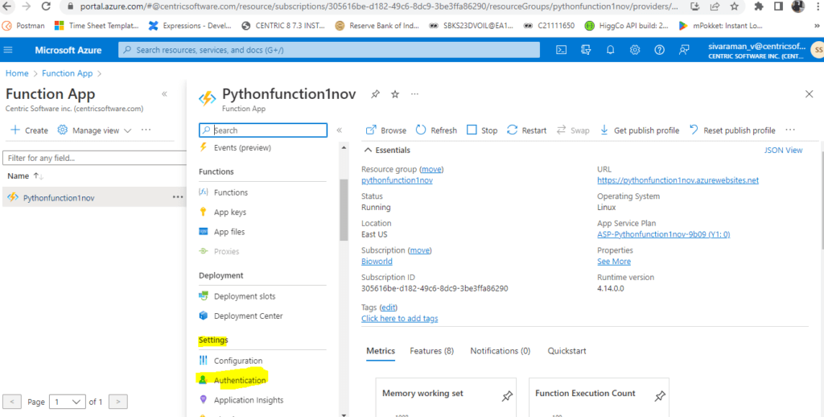This screenshot has width=824, height=417.
Task: Open browser extensions puzzle icon
Action: pos(758,6)
